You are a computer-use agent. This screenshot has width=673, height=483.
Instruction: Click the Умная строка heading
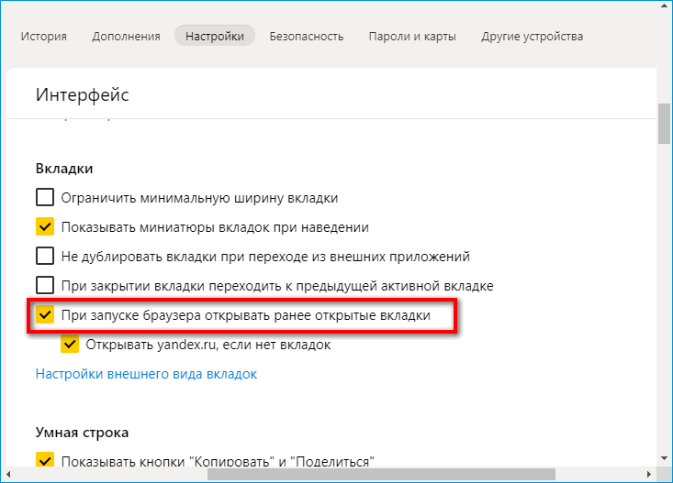(x=82, y=433)
